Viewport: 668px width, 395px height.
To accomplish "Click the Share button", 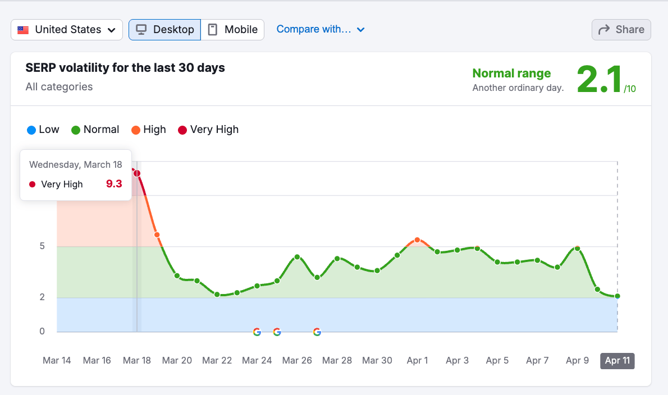I will coord(621,30).
